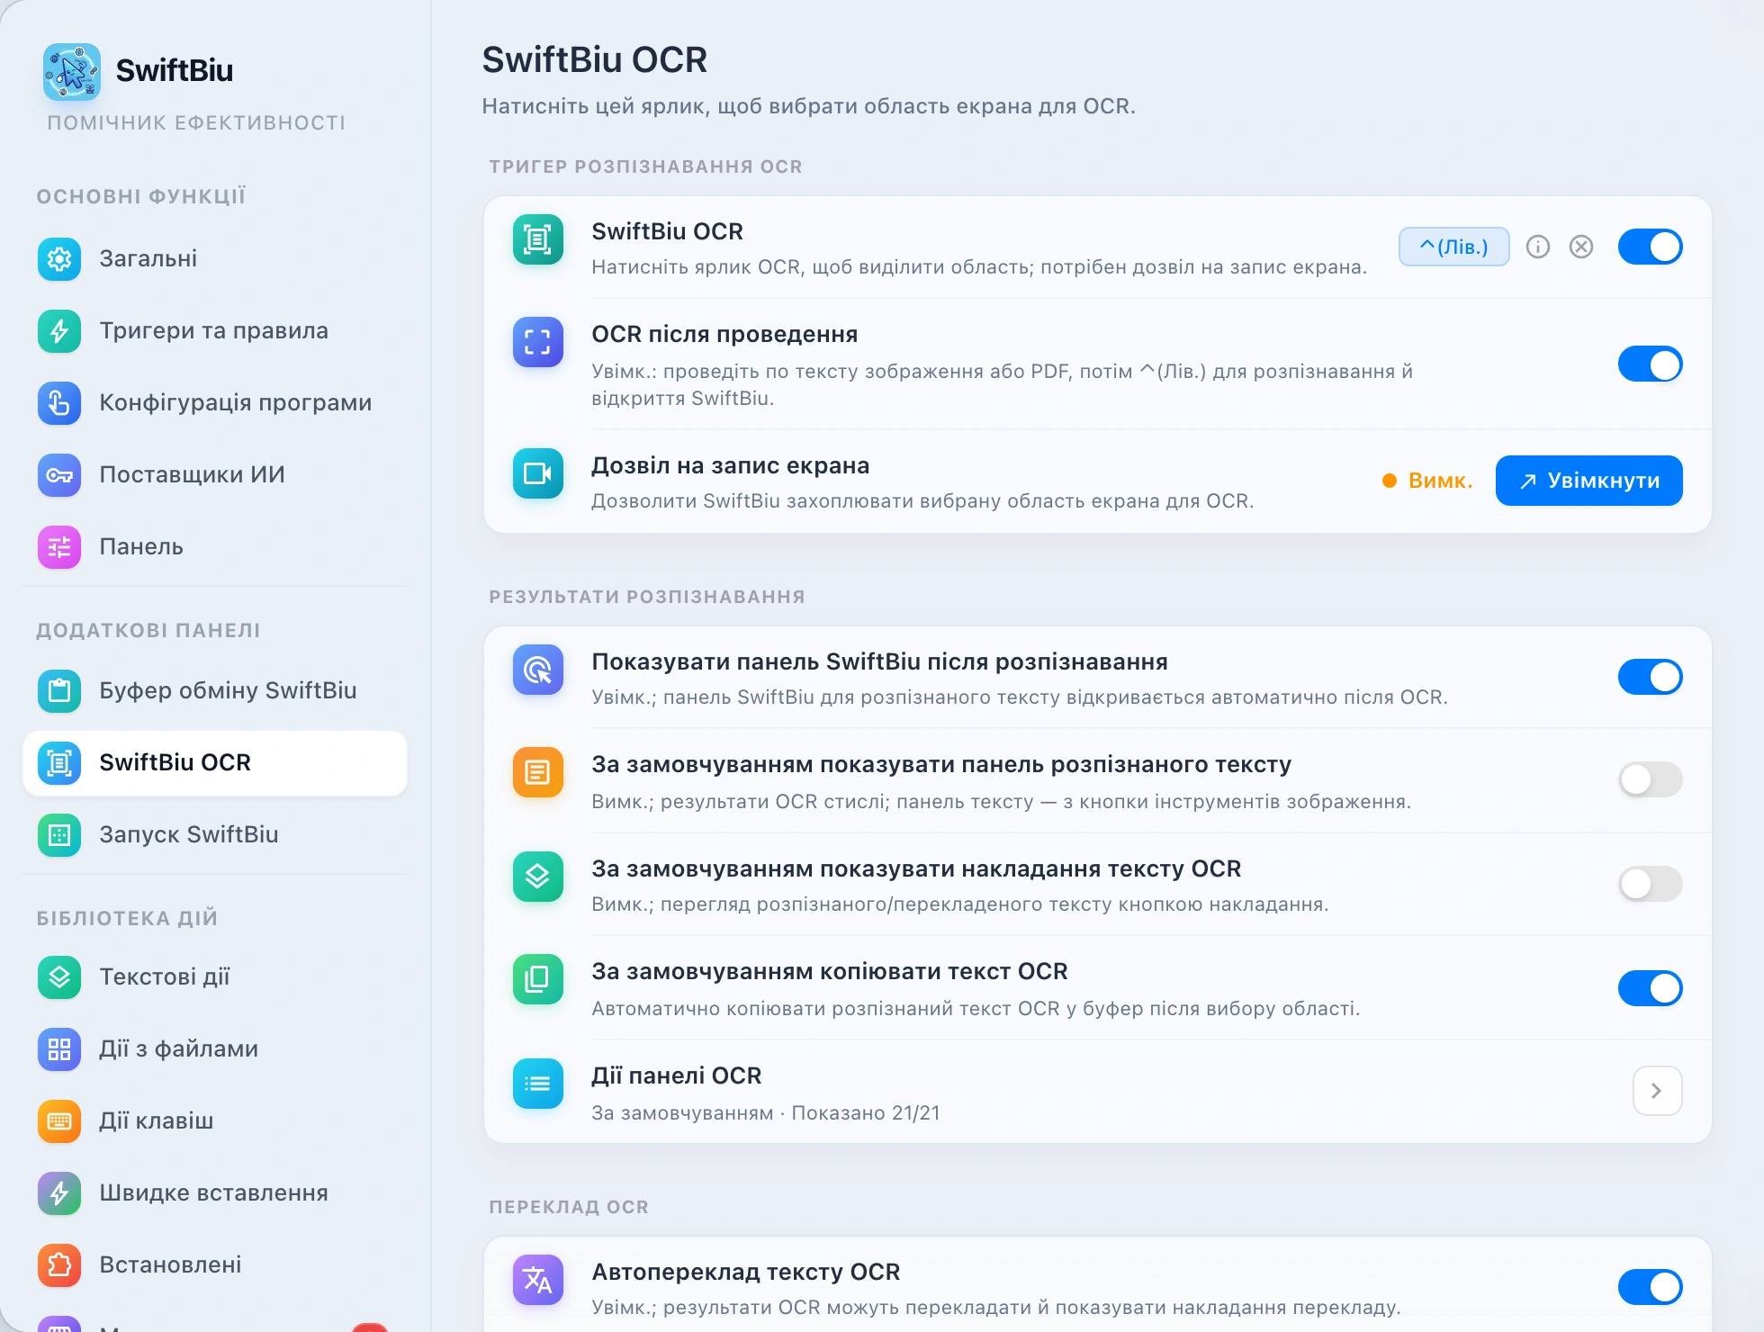Click the Увімкнути button

click(1588, 481)
